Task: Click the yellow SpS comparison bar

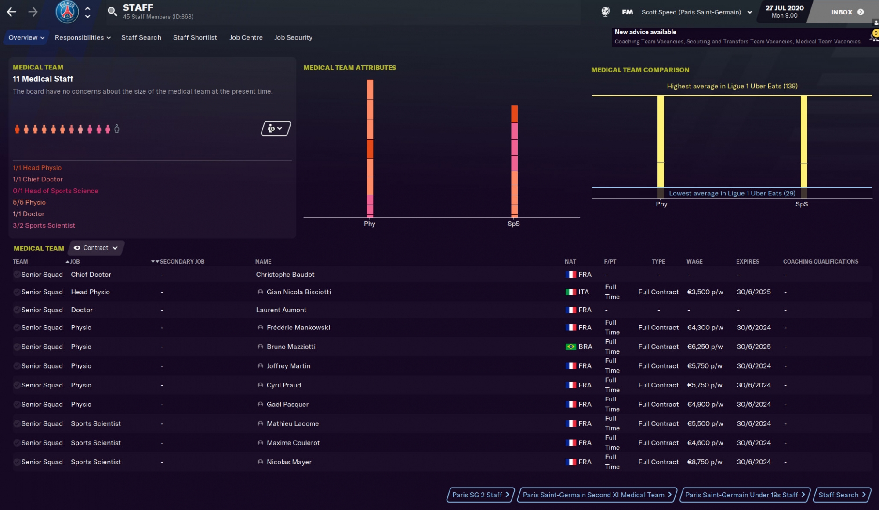Action: tap(804, 141)
